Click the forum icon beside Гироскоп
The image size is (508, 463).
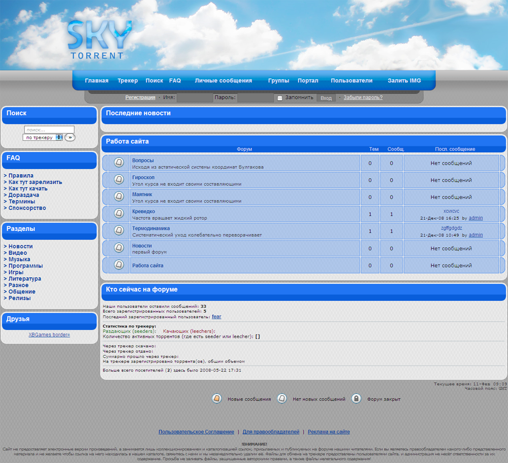point(118,180)
